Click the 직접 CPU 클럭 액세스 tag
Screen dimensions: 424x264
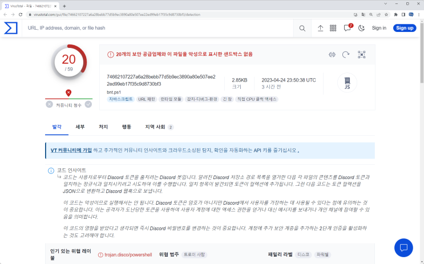(257, 99)
